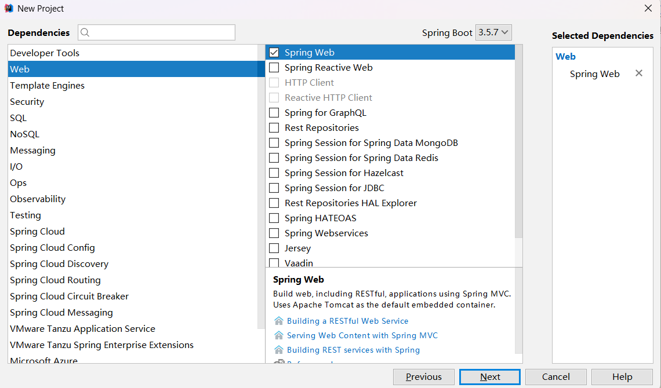Open Template Engines category
Image resolution: width=661 pixels, height=388 pixels.
(133, 86)
